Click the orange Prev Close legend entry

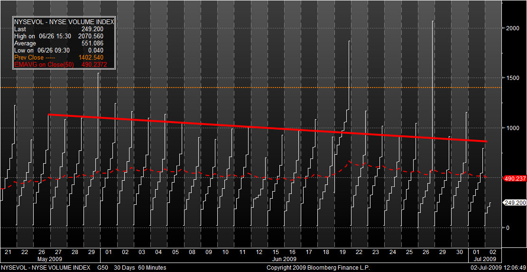(34, 58)
